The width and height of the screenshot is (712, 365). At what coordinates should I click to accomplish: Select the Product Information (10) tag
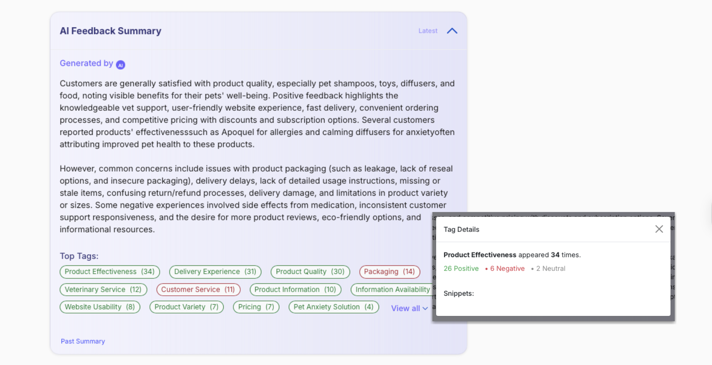295,289
